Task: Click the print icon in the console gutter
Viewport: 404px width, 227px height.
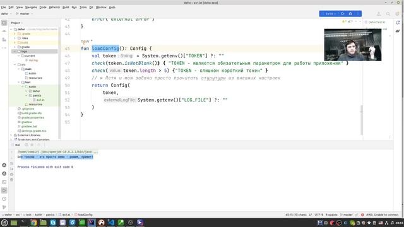Action: [11, 174]
